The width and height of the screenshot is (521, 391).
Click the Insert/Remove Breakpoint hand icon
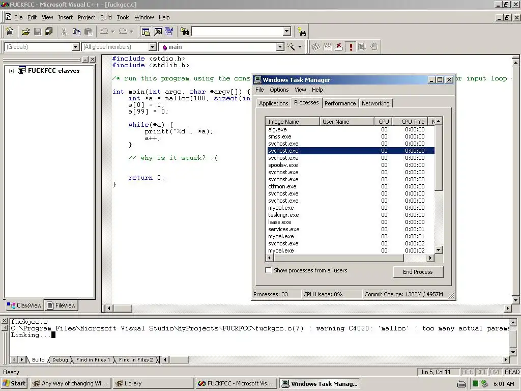[x=374, y=47]
